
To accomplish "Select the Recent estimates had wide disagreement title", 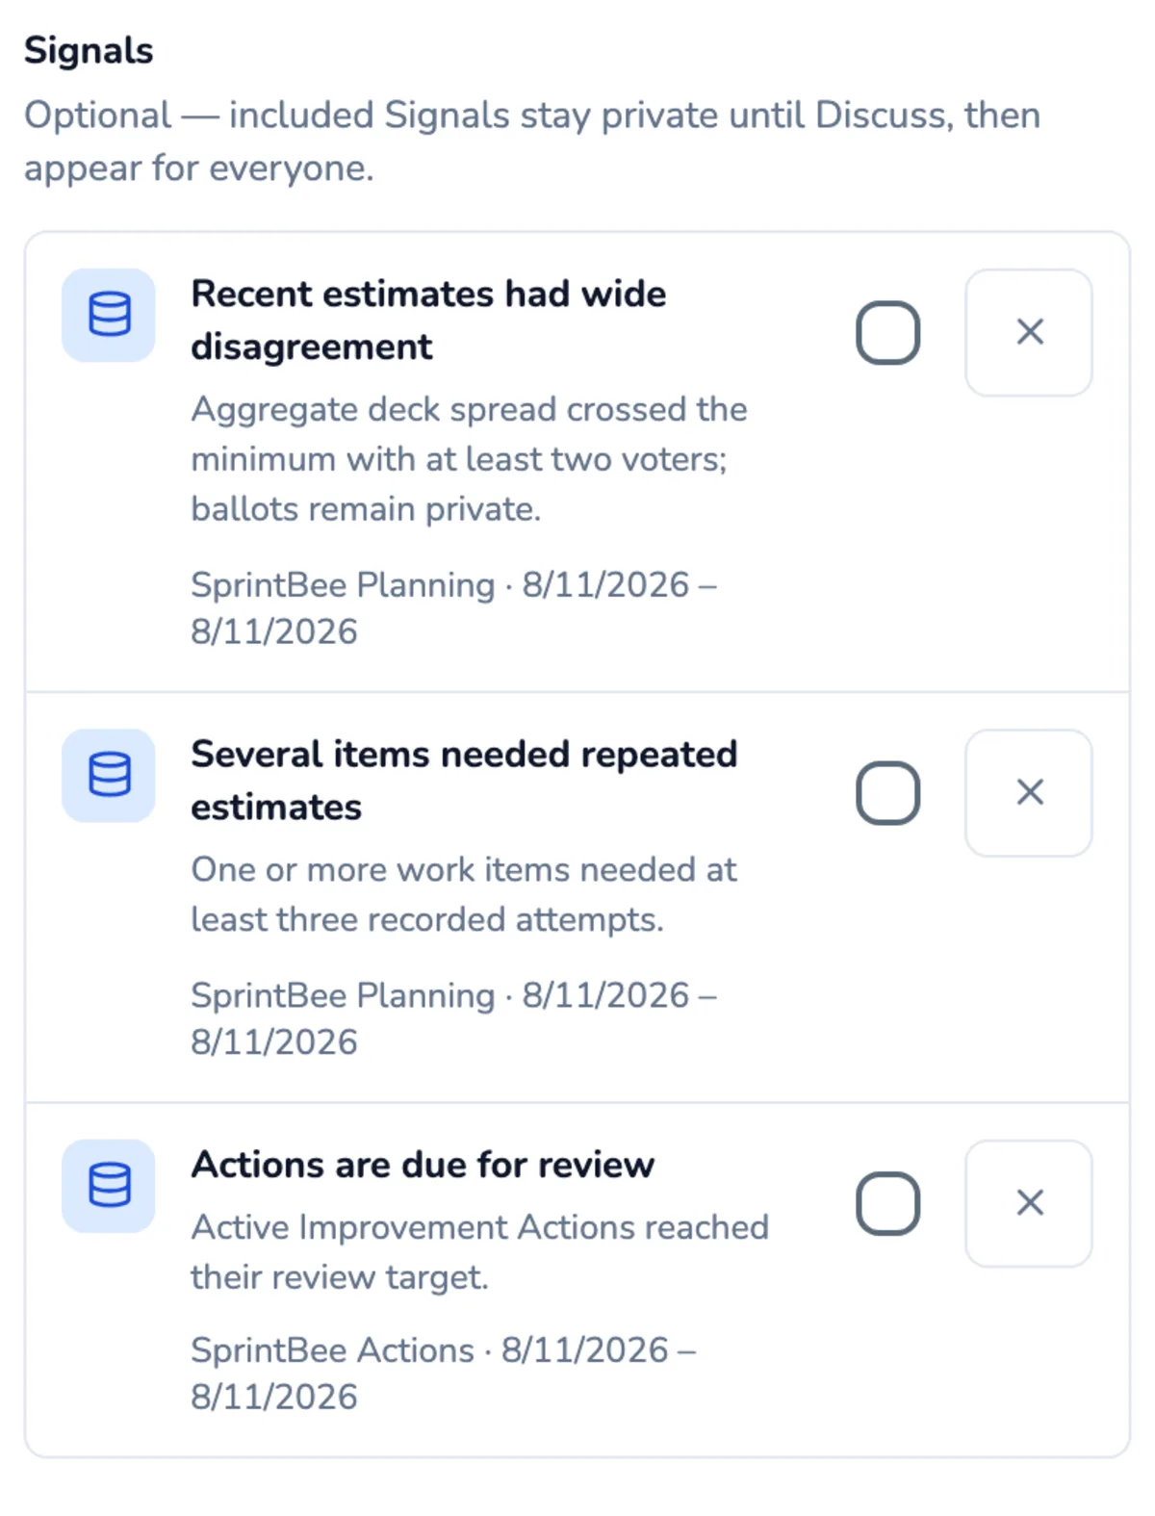I will point(428,320).
